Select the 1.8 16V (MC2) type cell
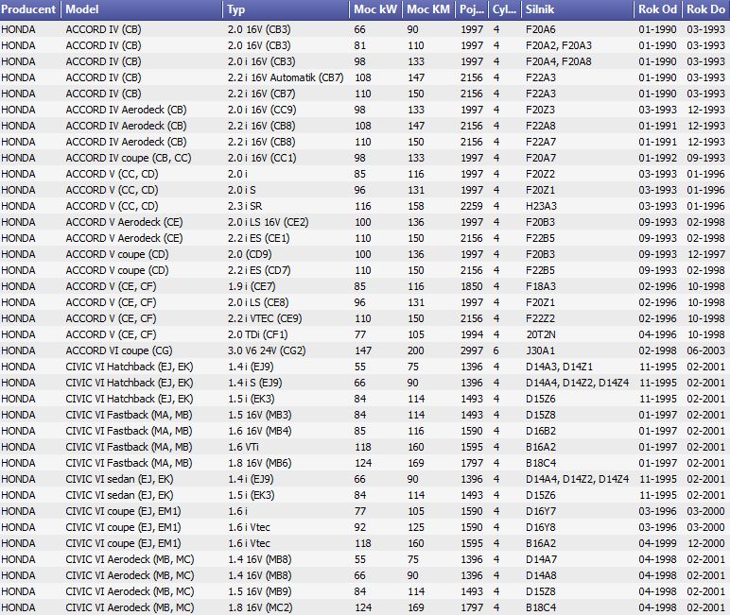Image resolution: width=730 pixels, height=615 pixels. point(260,607)
